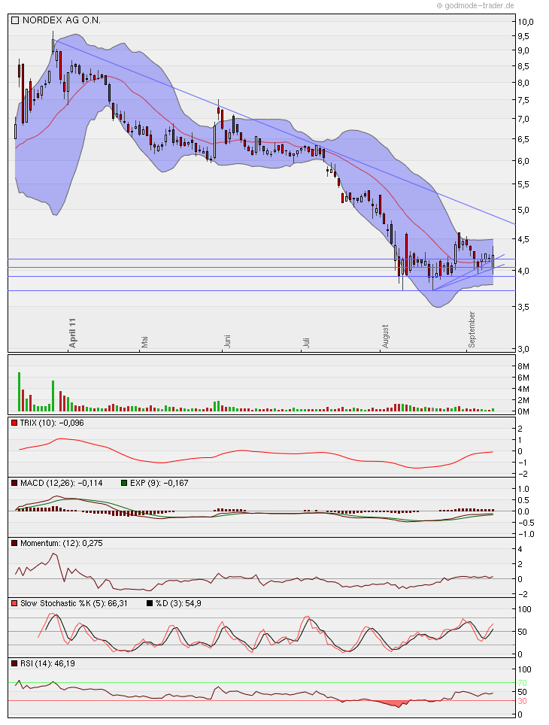The height and width of the screenshot is (725, 549).
Task: Click the 0M volume axis value
Action: pyautogui.click(x=523, y=411)
